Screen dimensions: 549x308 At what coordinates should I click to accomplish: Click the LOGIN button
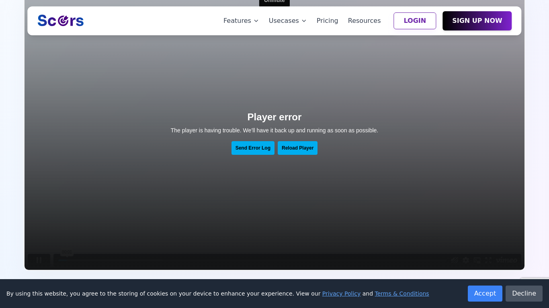point(415,21)
